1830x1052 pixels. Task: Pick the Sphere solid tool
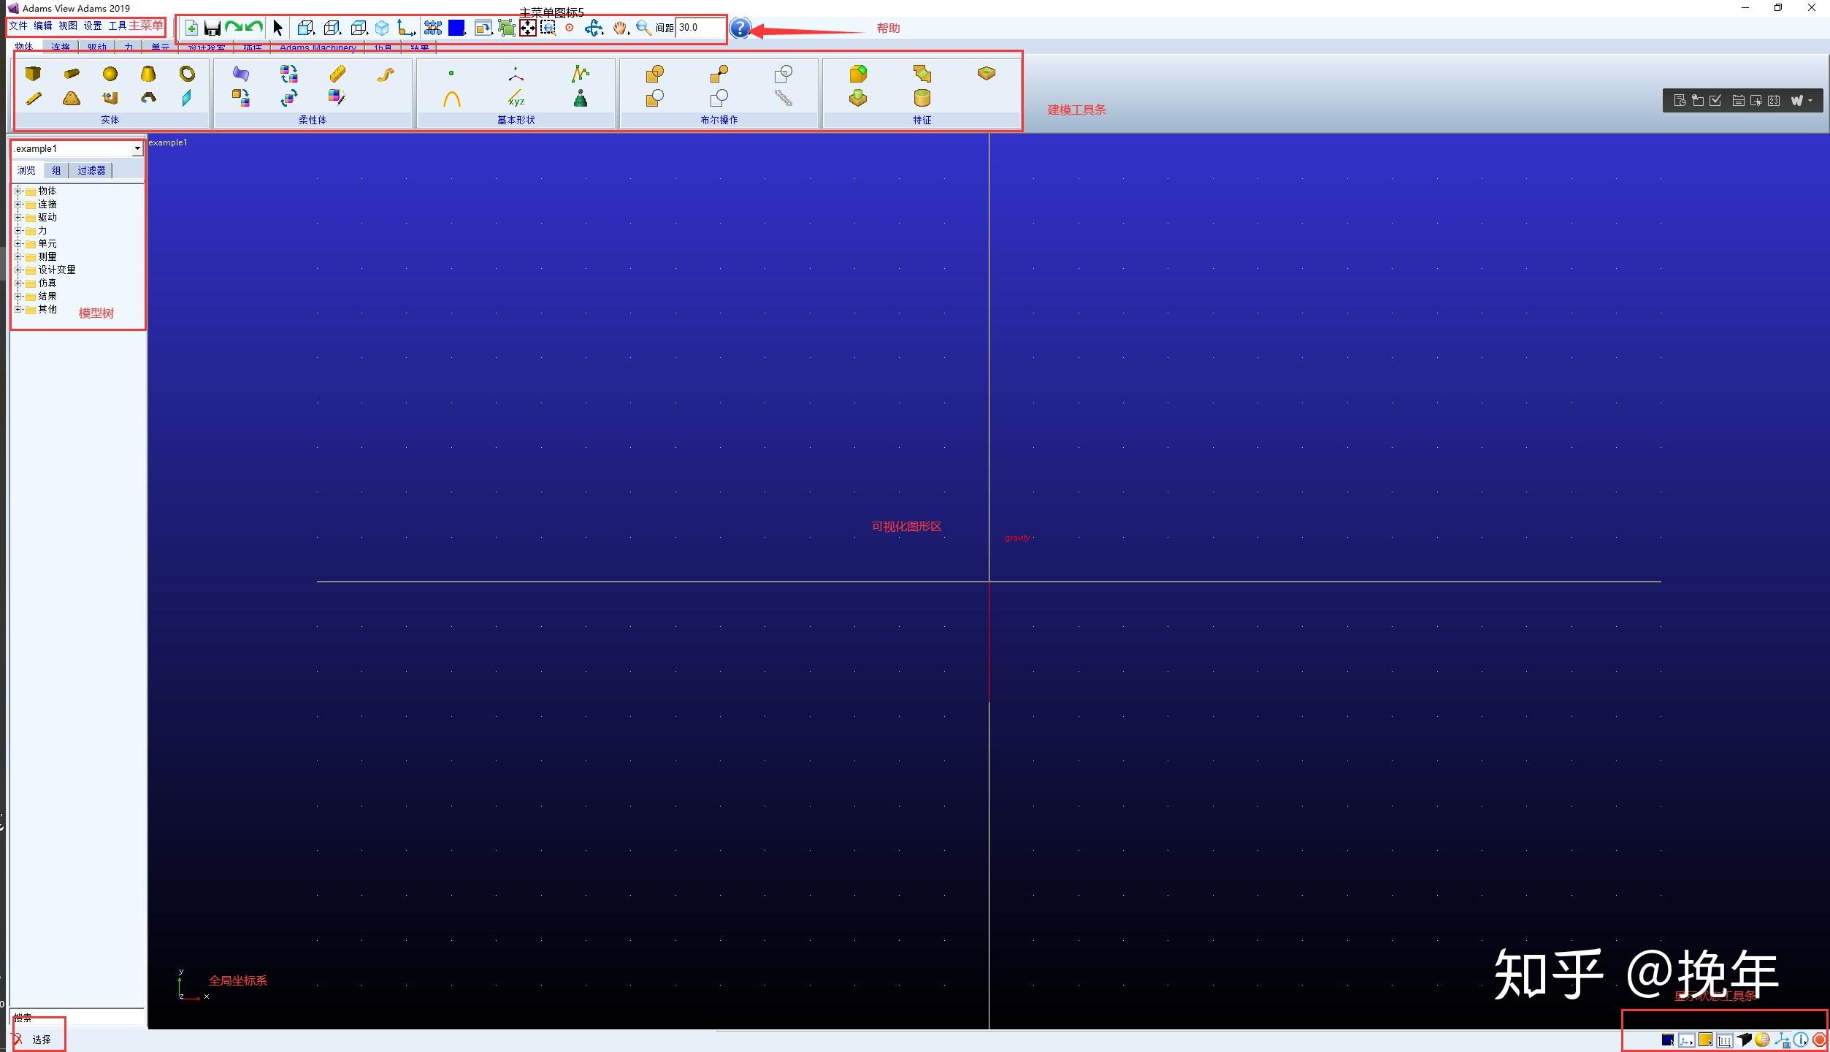pos(110,73)
